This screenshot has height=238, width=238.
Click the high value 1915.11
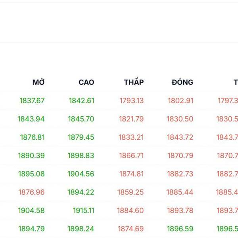[84, 211]
